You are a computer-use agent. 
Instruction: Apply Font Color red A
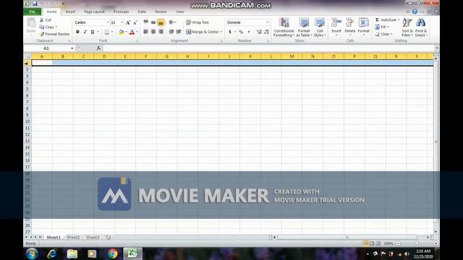[x=132, y=32]
